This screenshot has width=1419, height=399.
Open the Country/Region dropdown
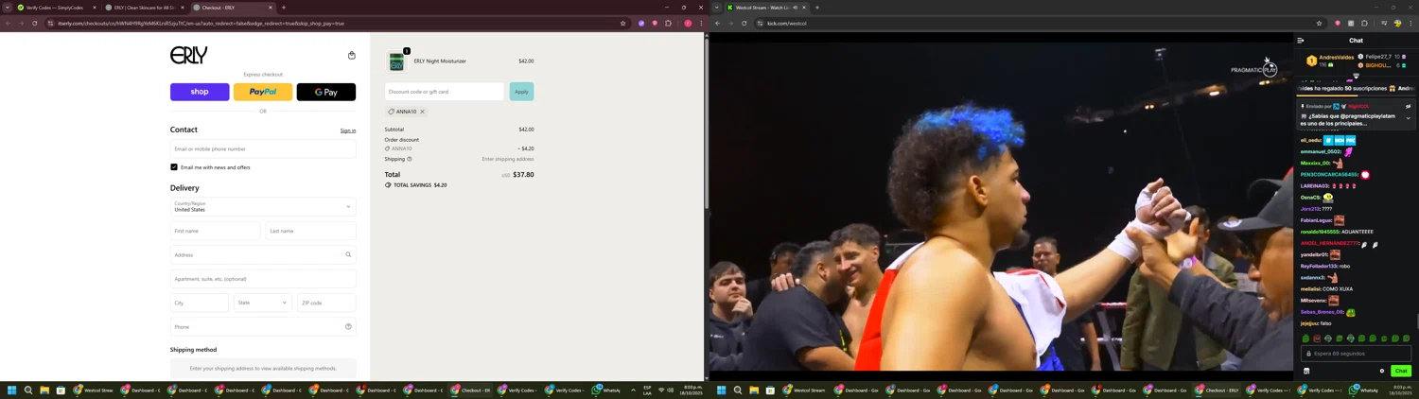click(263, 206)
